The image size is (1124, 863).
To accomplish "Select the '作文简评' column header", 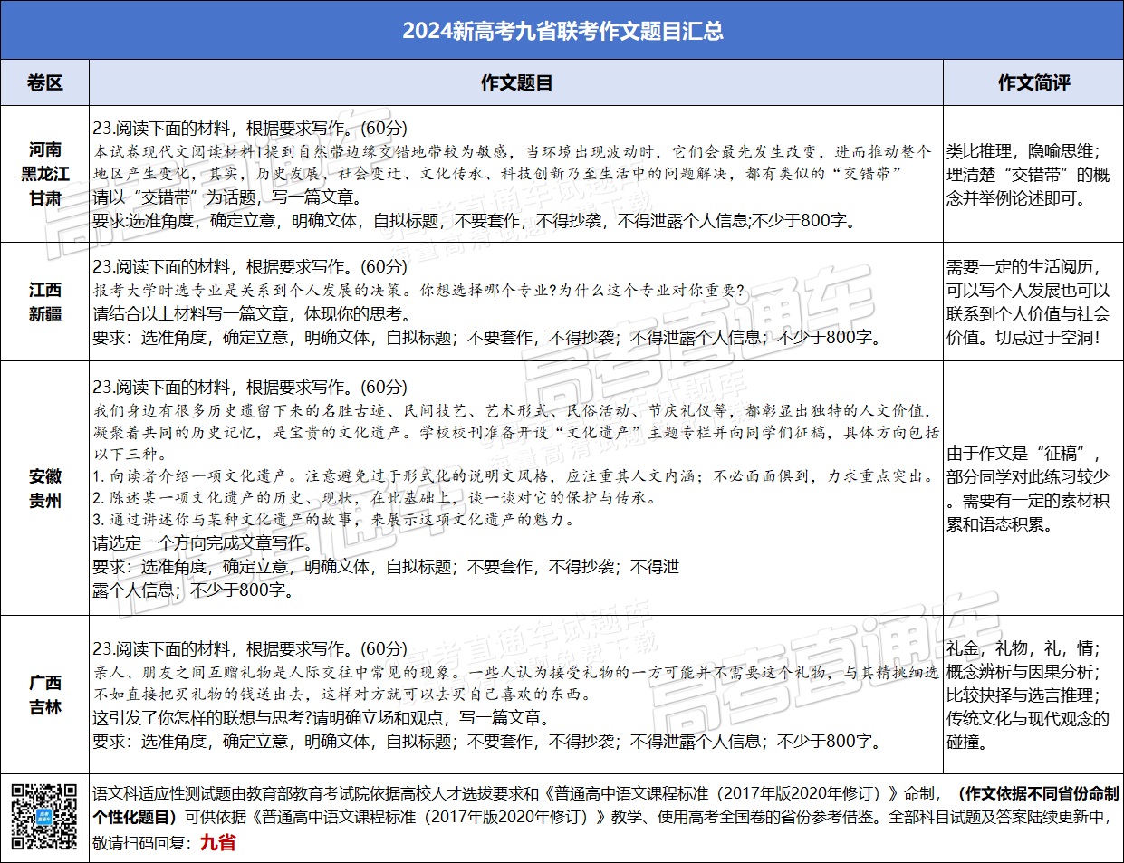I will 1033,83.
